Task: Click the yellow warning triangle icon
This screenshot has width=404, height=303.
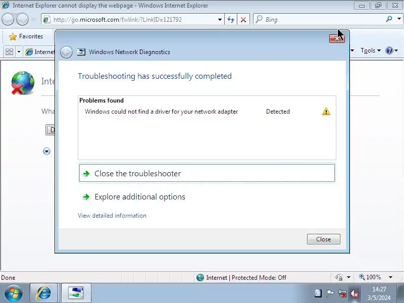Action: 326,112
